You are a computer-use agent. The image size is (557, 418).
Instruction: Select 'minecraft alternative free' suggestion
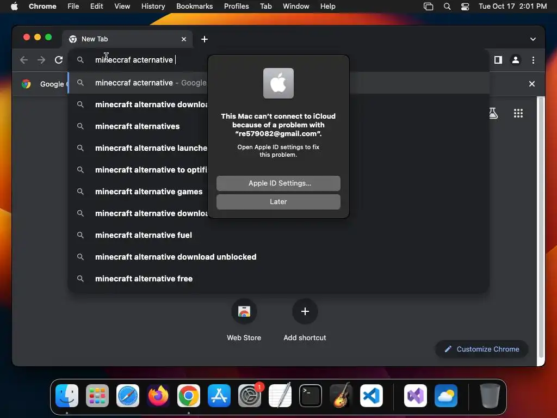point(278,279)
